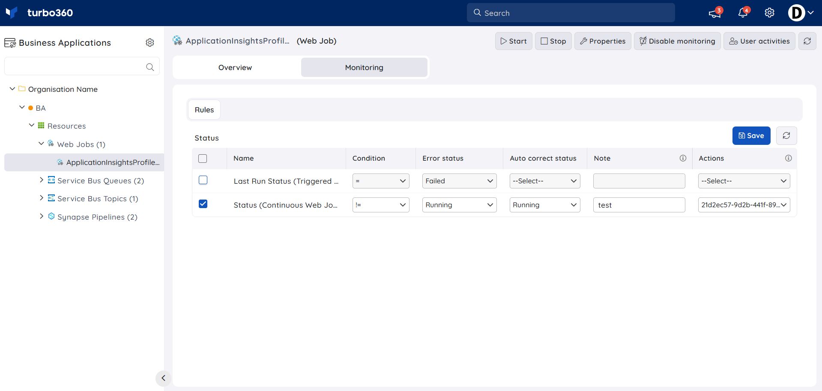Image resolution: width=822 pixels, height=391 pixels.
Task: Click the Business Applications settings gear
Action: pyautogui.click(x=150, y=43)
